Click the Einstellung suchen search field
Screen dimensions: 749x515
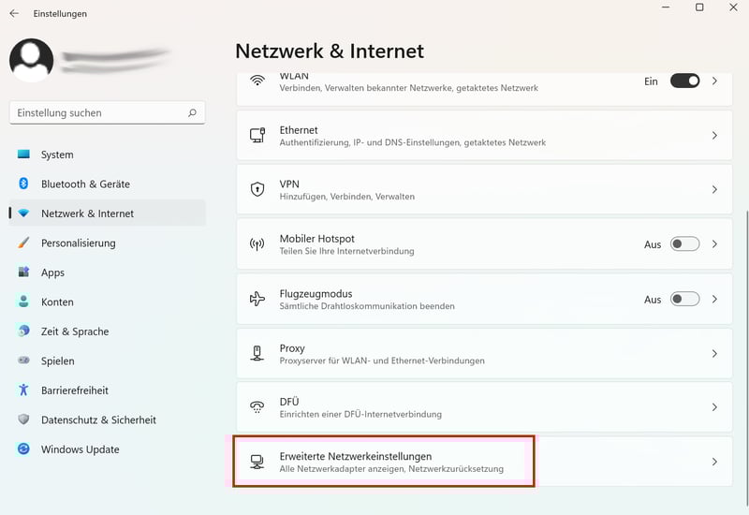tap(98, 113)
